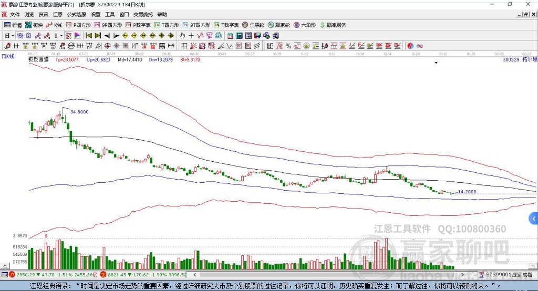Screen dimensions: 538x291
Task: Expand the candlestick style dropdown arrow
Action: click(x=61, y=35)
